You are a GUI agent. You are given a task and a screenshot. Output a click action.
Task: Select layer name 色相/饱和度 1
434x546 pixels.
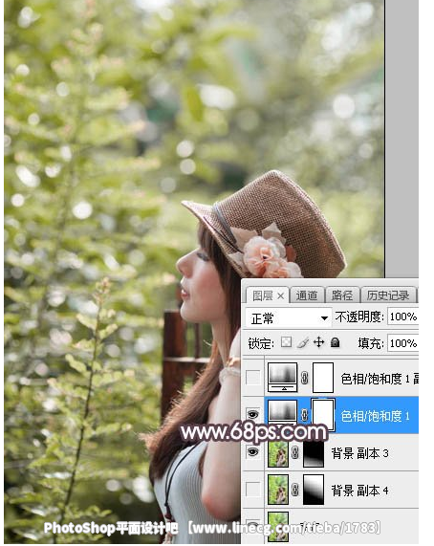tap(375, 416)
